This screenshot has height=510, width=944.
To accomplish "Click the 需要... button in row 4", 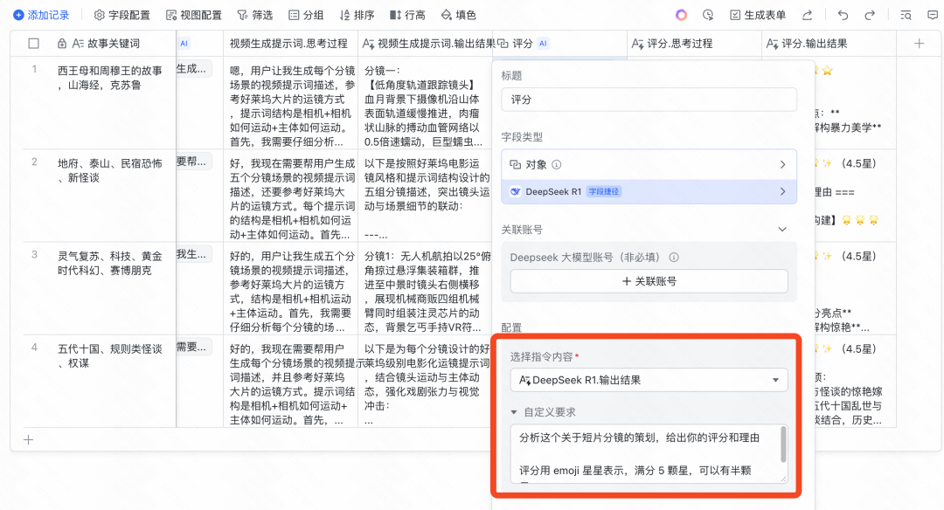I will [194, 347].
